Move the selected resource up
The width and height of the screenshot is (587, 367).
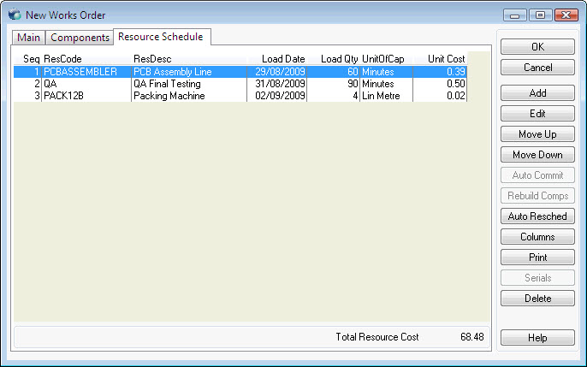[537, 134]
